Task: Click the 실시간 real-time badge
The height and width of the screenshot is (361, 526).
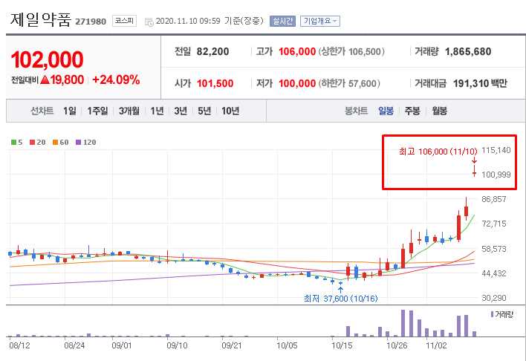Action: (282, 21)
